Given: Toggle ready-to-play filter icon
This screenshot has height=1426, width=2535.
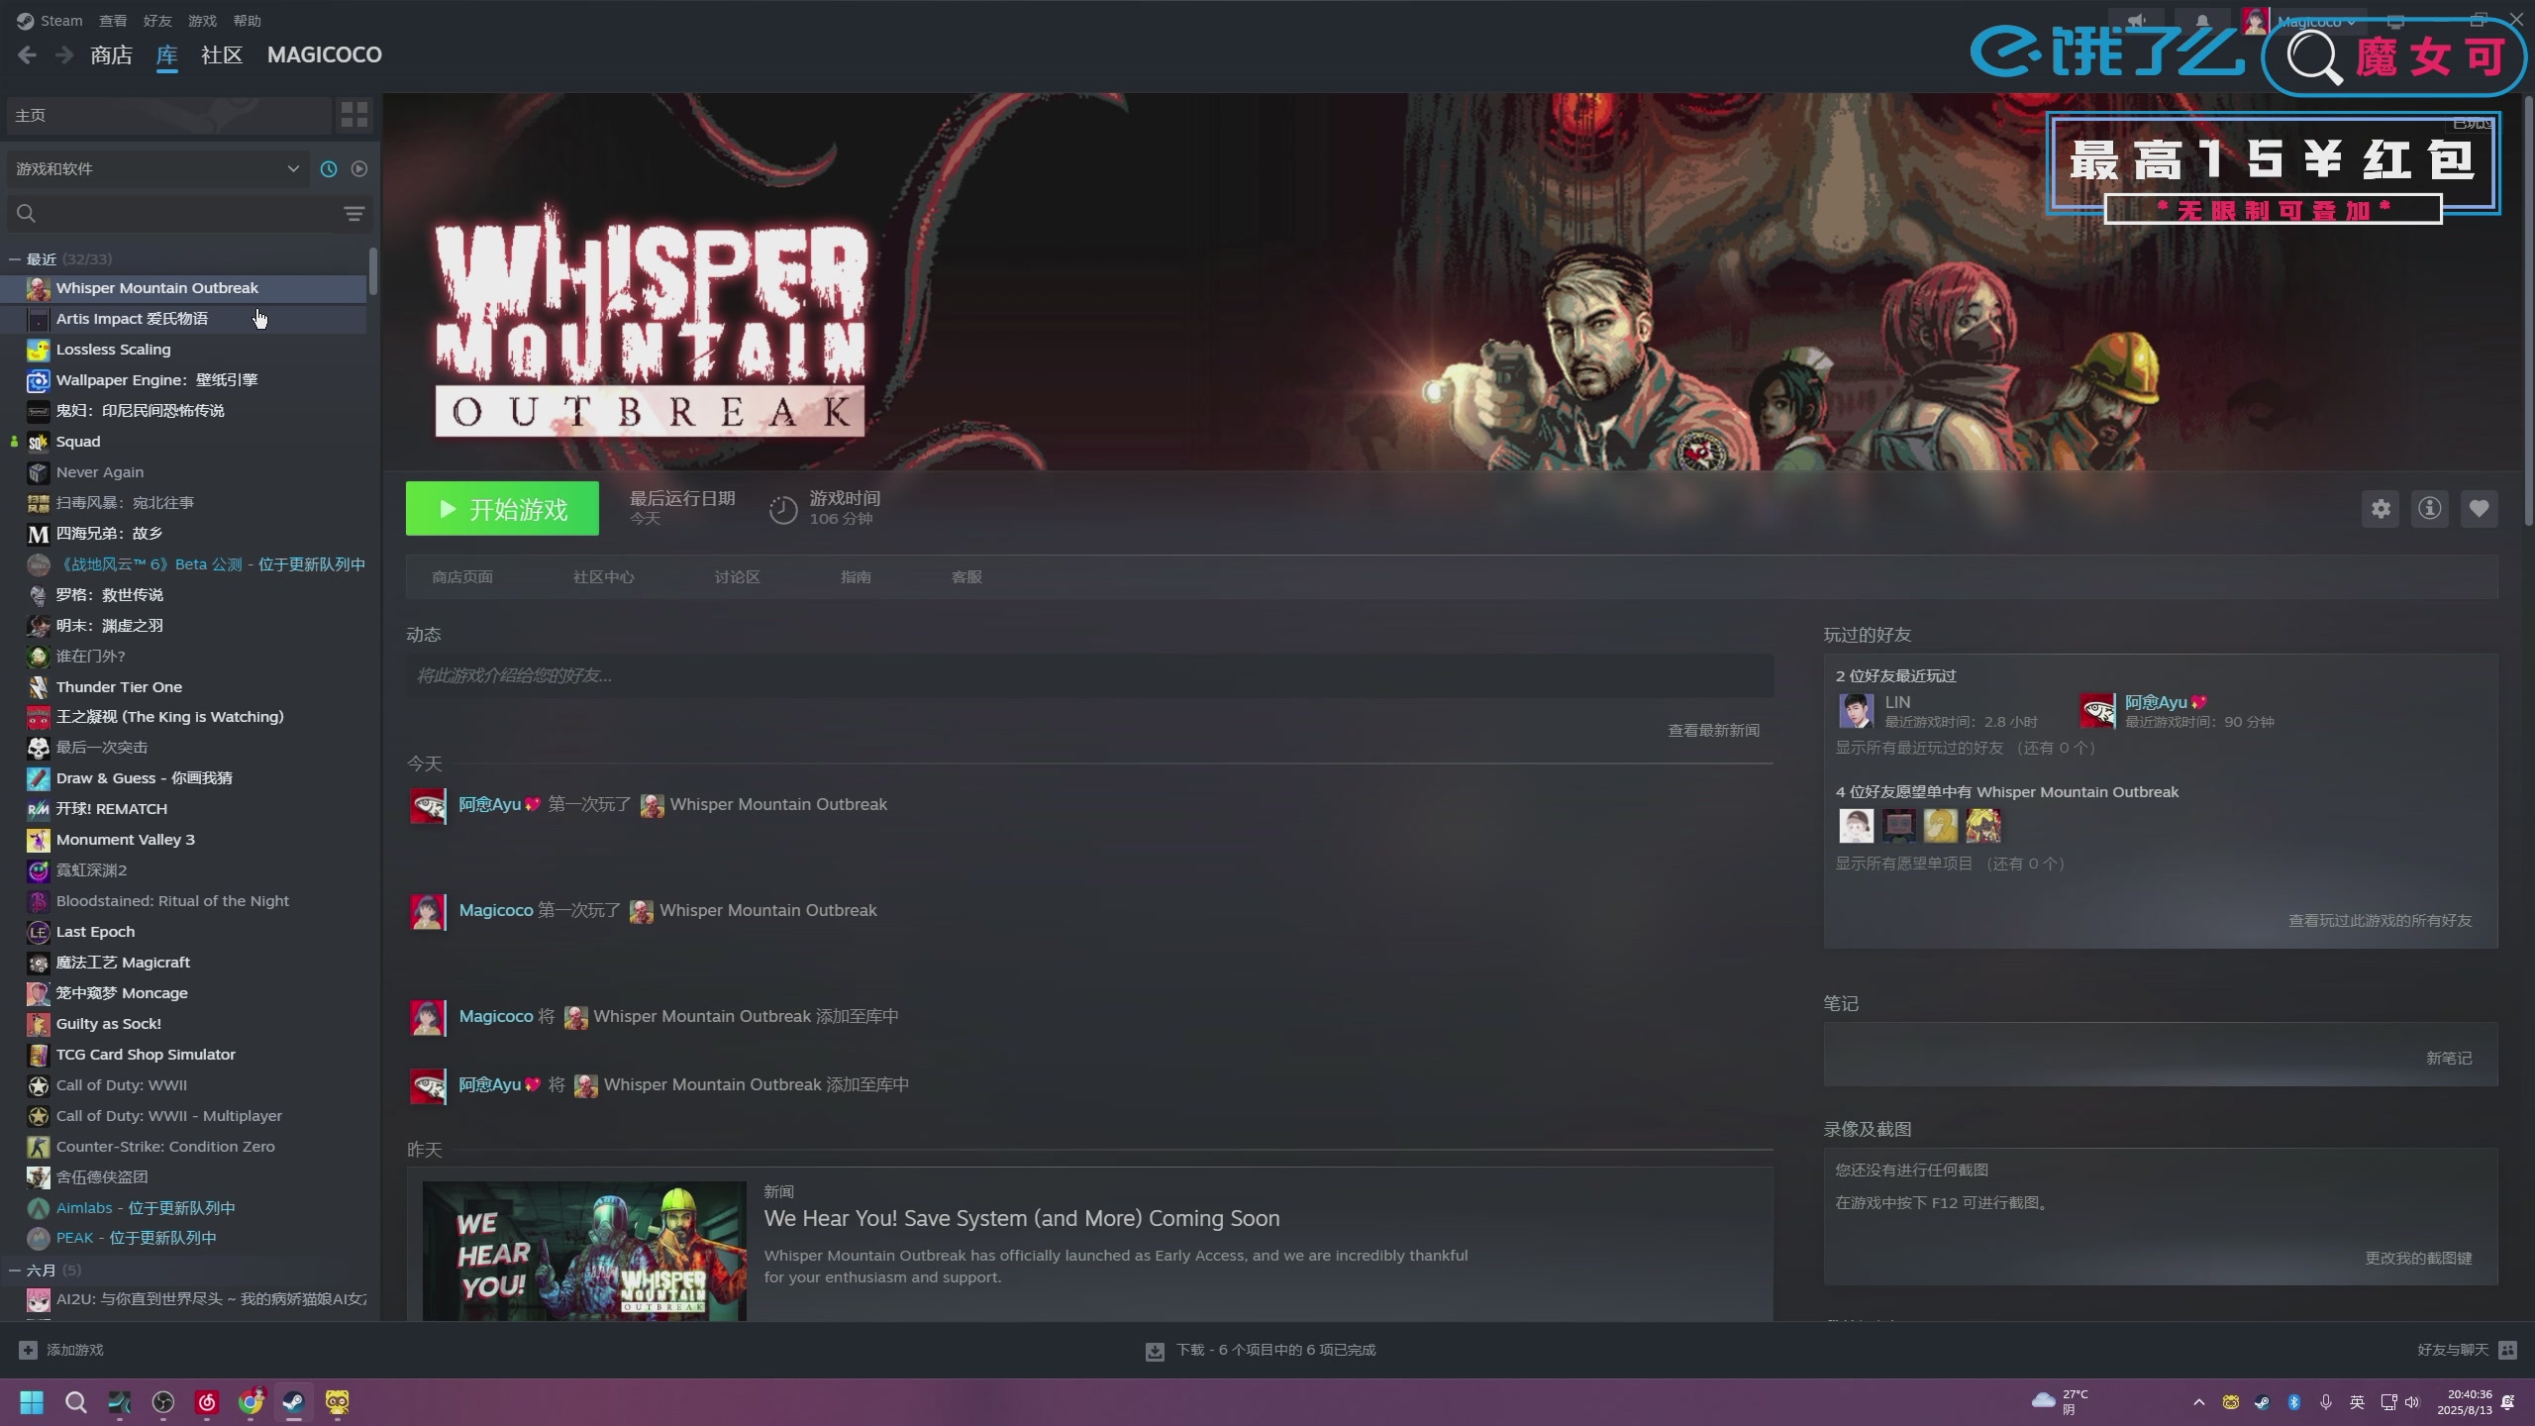Looking at the screenshot, I should pyautogui.click(x=359, y=169).
